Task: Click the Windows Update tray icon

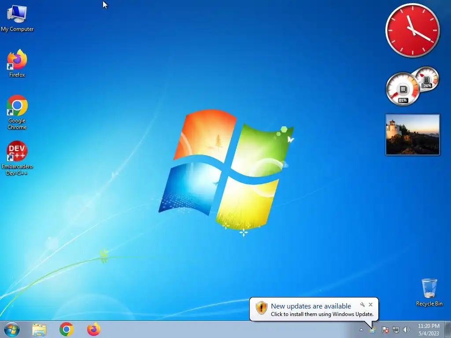Action: coord(373,330)
